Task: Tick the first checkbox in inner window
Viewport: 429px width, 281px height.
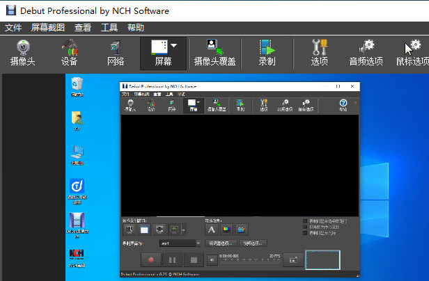Action: tap(305, 221)
